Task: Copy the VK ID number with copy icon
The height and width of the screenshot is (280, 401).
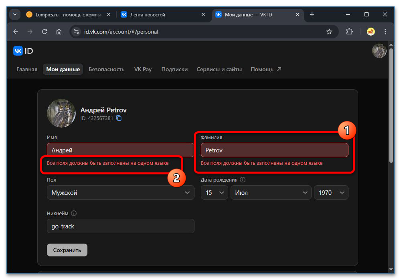Action: pyautogui.click(x=119, y=118)
